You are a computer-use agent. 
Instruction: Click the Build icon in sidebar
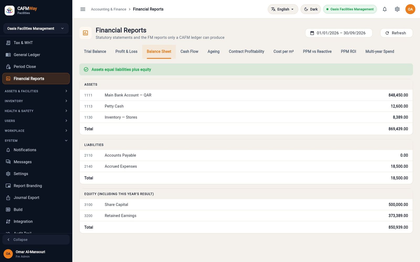8,210
